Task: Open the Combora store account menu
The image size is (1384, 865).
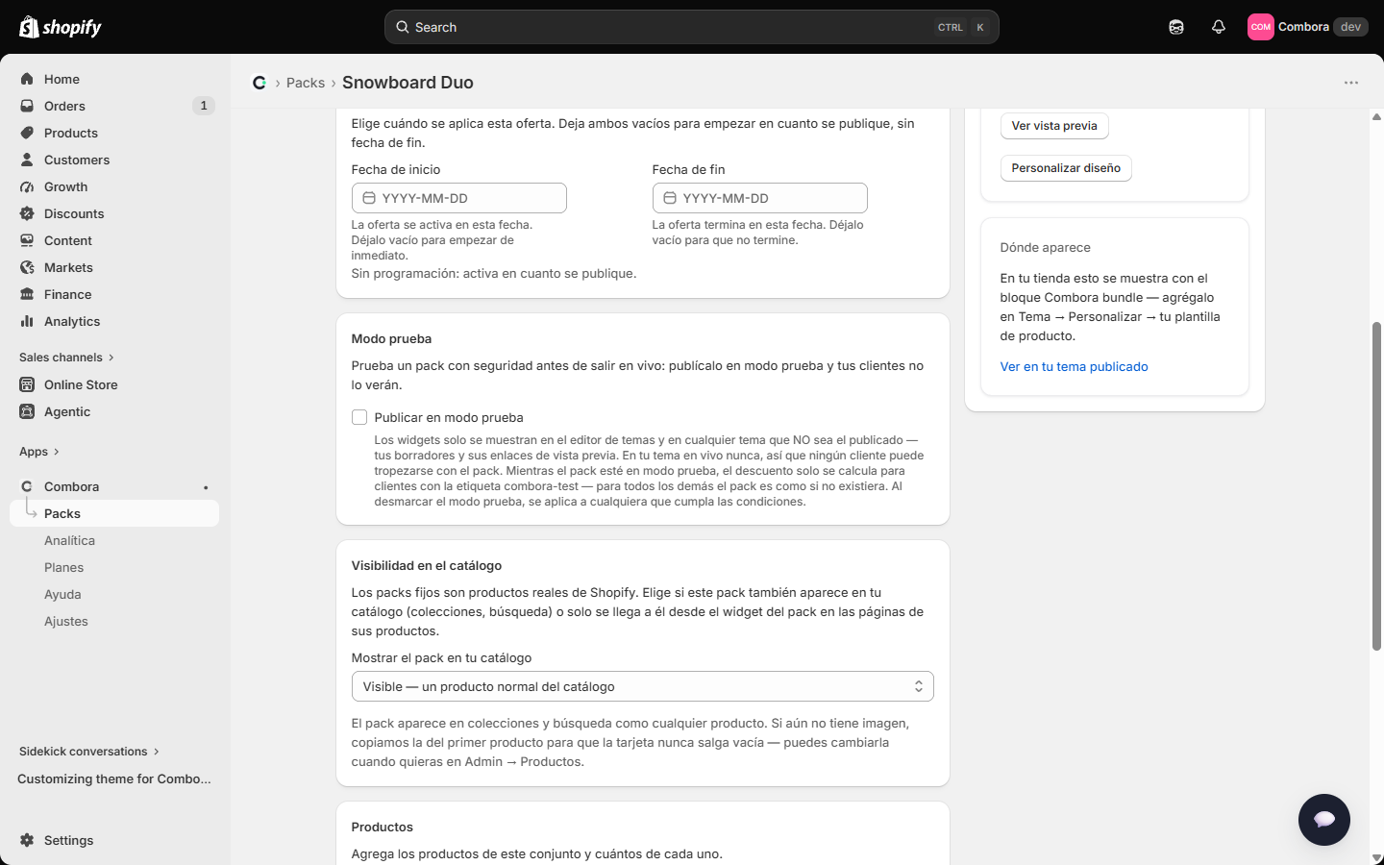Action: point(1307,27)
